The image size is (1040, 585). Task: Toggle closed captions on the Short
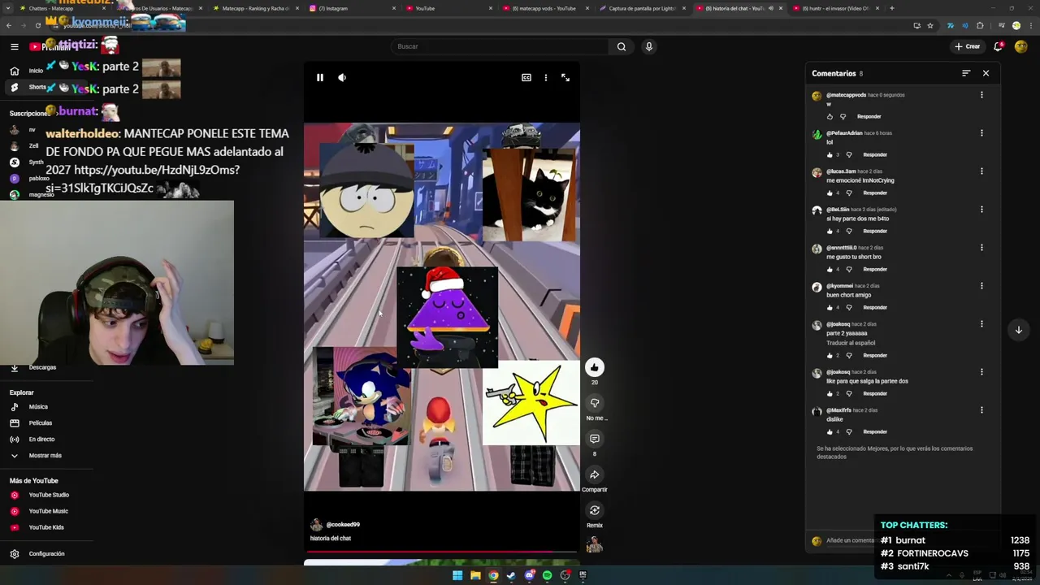(x=526, y=78)
